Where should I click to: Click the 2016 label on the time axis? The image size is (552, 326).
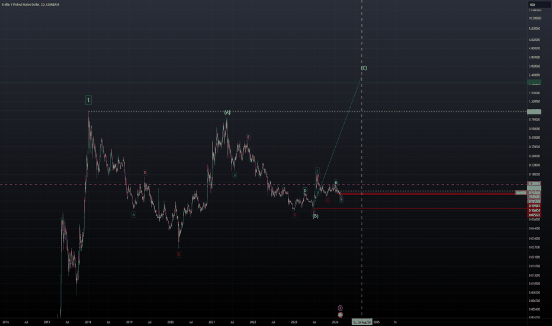[x=6, y=322]
